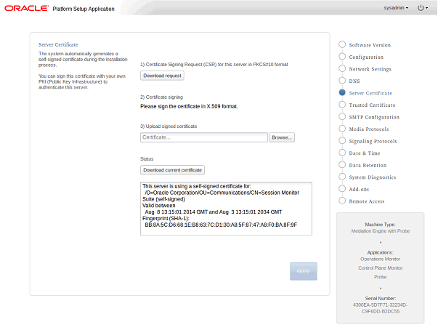Click the 'Operations Monitor' application text

(x=380, y=259)
